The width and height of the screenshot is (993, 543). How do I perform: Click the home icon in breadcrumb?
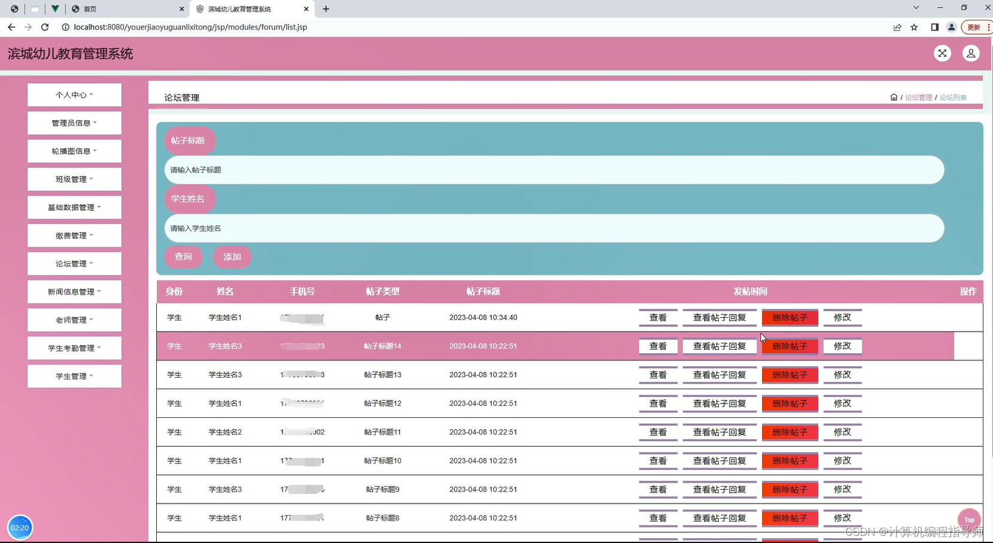(x=894, y=97)
